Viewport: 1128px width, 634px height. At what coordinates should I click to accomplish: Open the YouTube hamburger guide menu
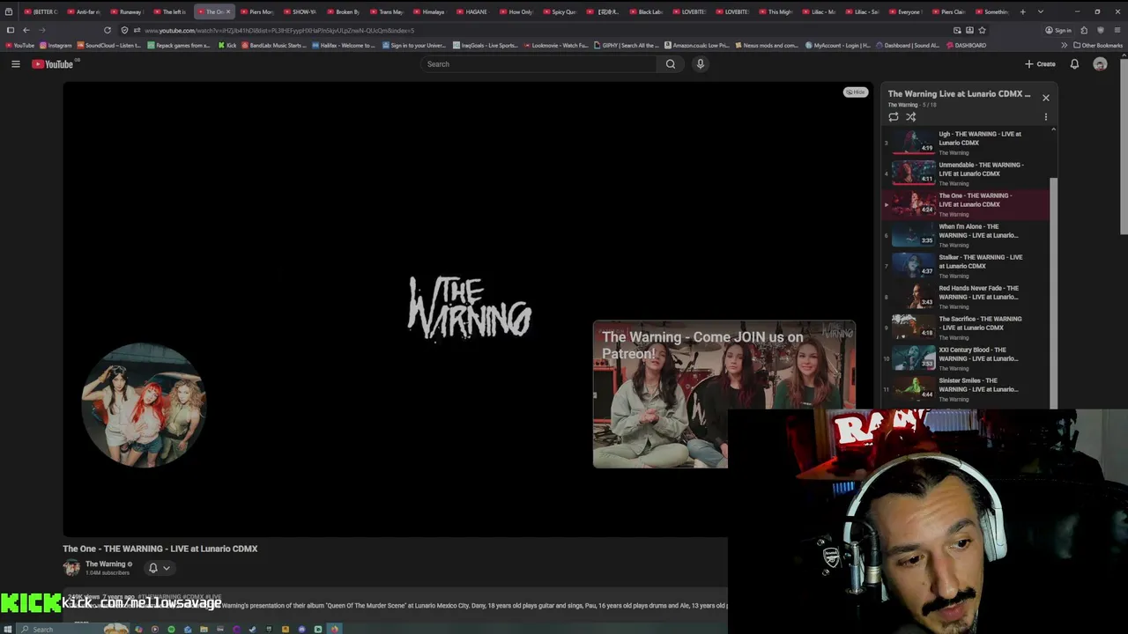[x=15, y=64]
